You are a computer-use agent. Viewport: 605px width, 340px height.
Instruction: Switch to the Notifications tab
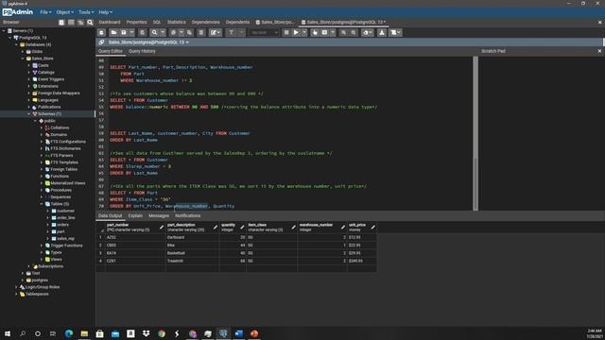point(187,216)
